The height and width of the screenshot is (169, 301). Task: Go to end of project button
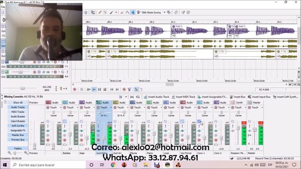click(x=117, y=90)
